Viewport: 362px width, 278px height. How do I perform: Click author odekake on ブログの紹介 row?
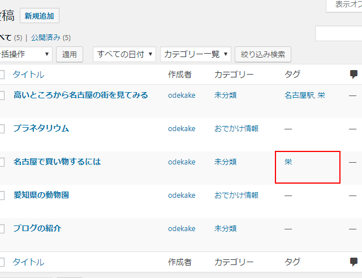pos(182,228)
